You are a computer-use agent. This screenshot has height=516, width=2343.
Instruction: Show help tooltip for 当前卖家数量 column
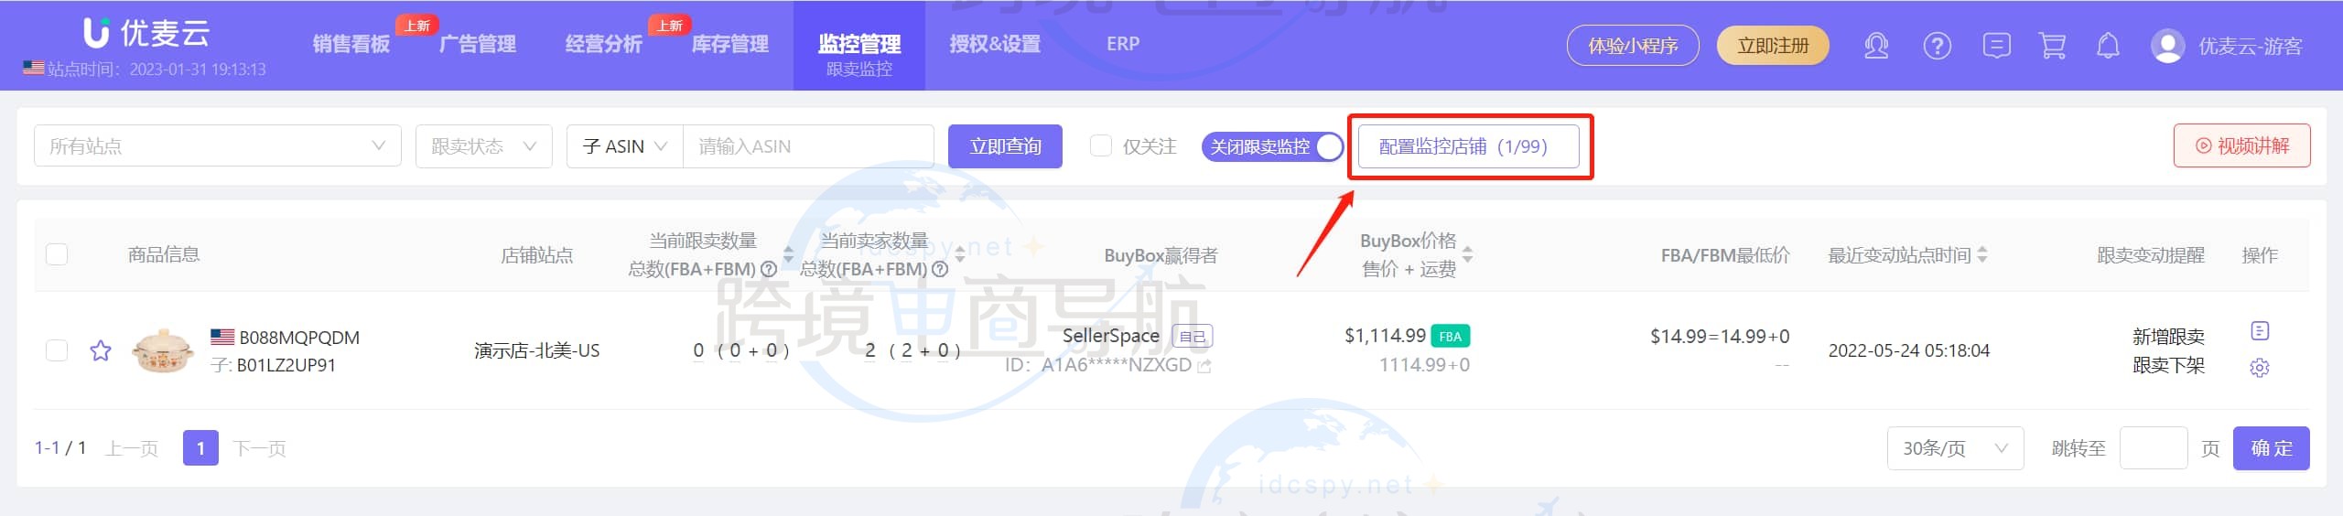(939, 269)
